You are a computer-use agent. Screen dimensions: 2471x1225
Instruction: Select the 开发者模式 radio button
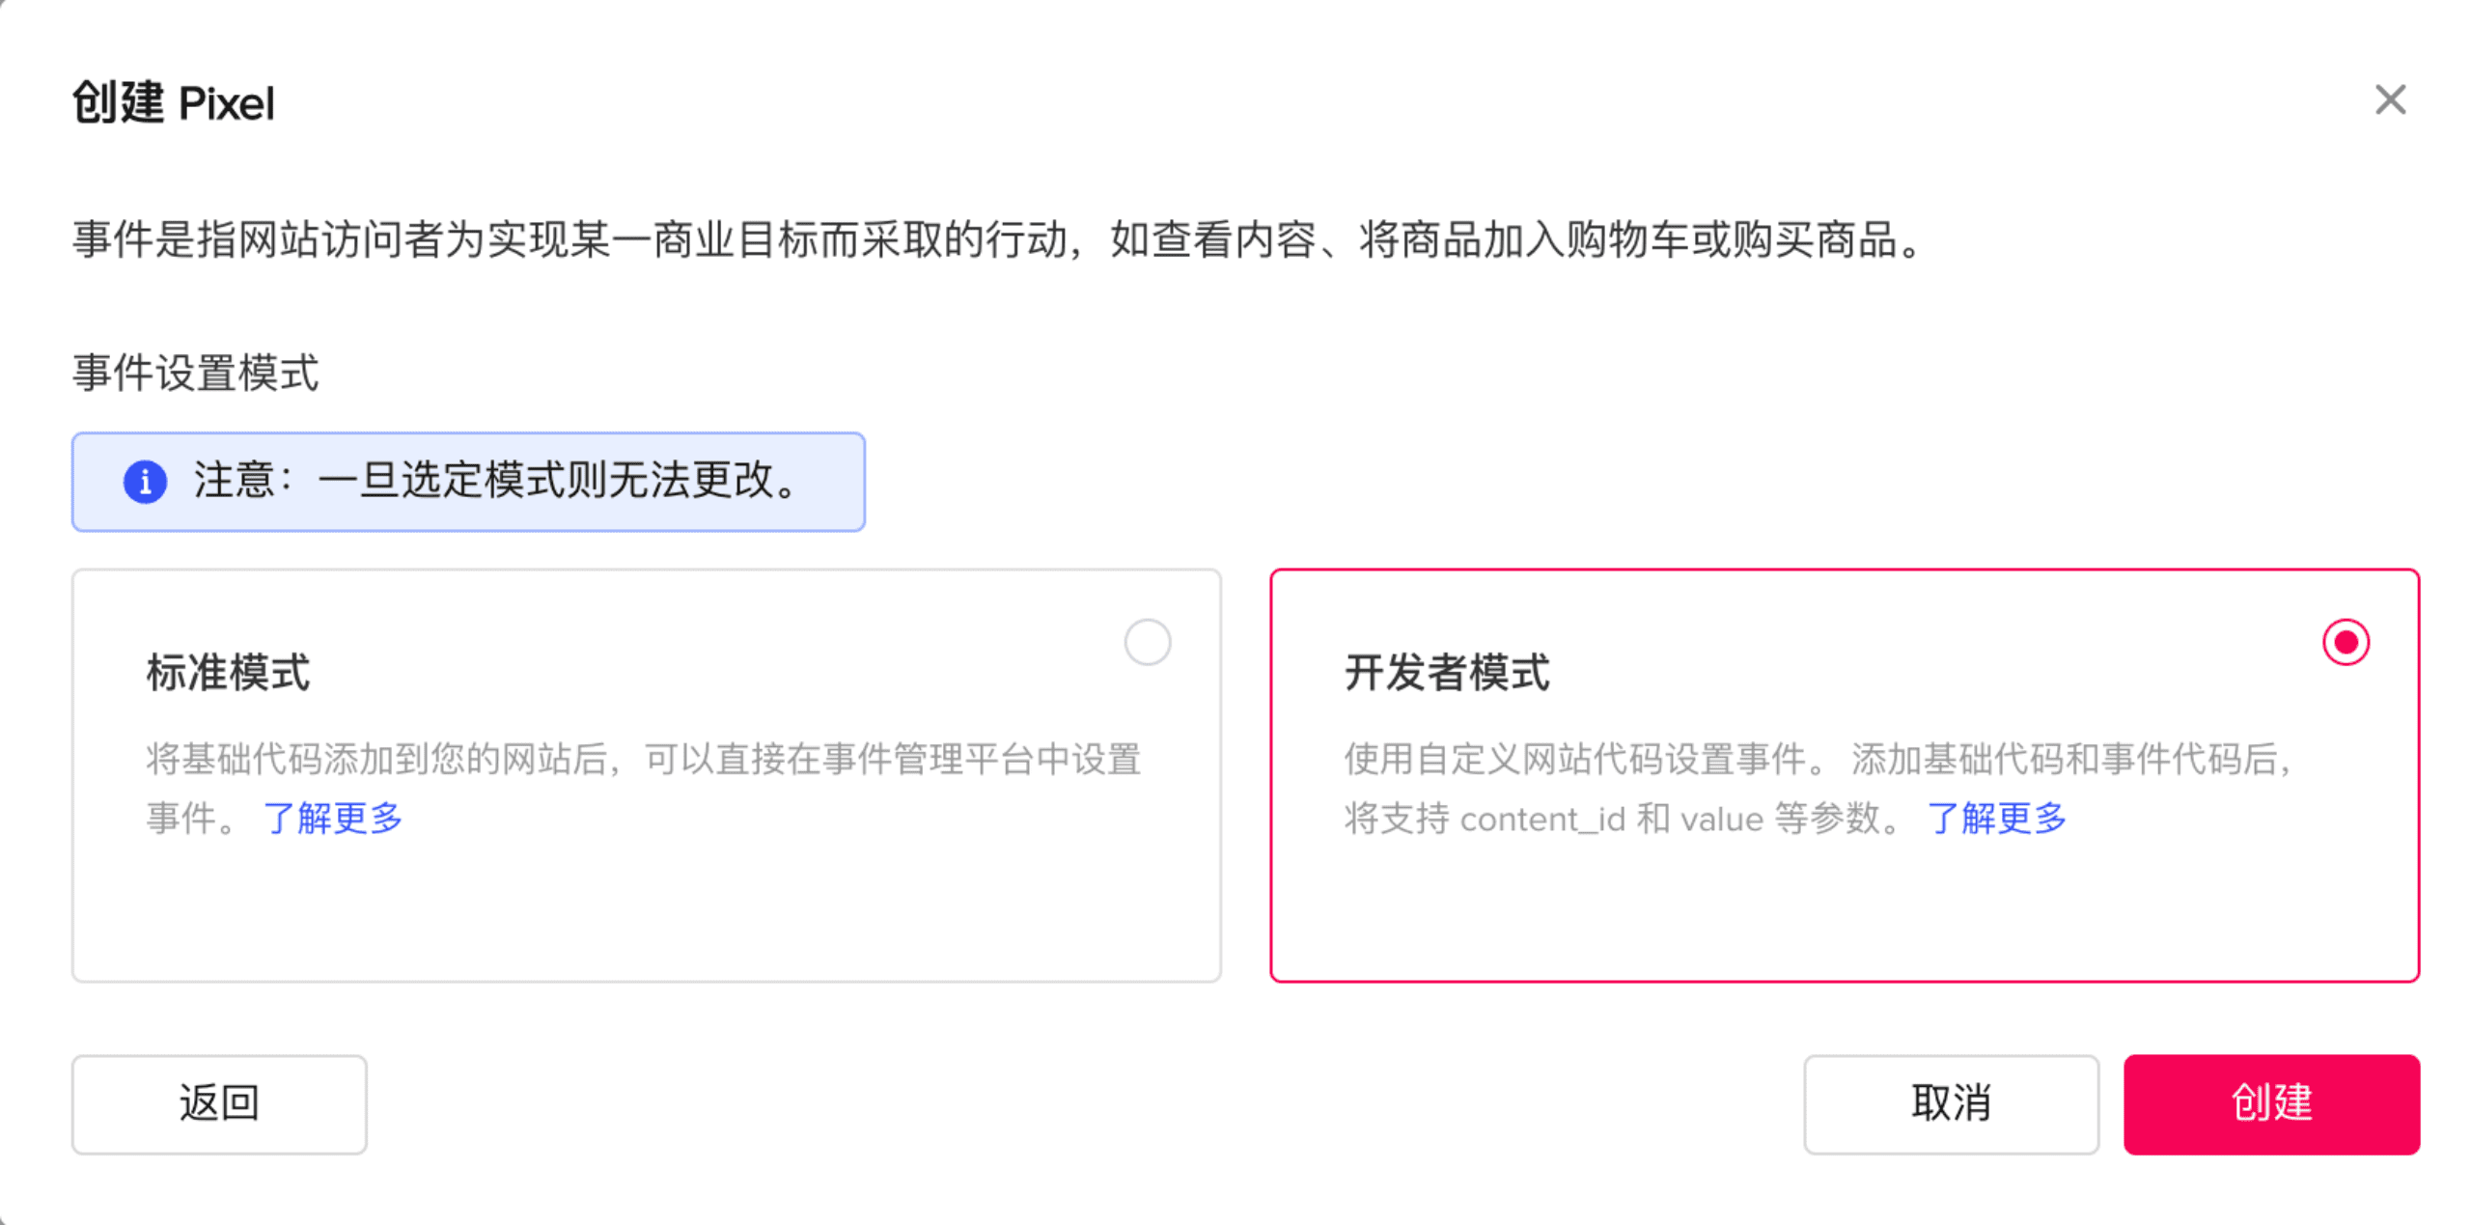click(x=2346, y=642)
